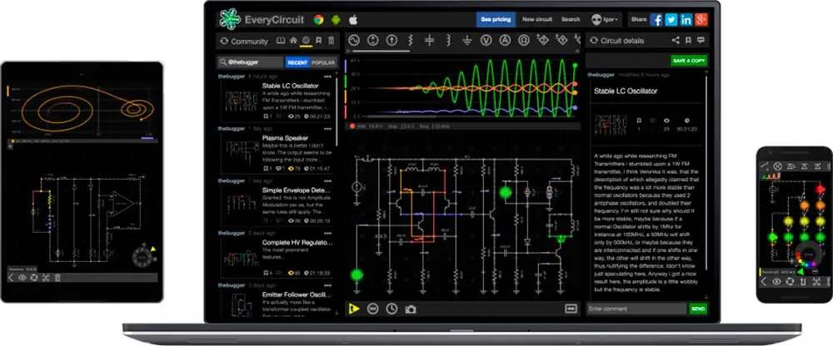This screenshot has width=833, height=346.
Task: Open the Igor user account dropdown
Action: click(611, 19)
